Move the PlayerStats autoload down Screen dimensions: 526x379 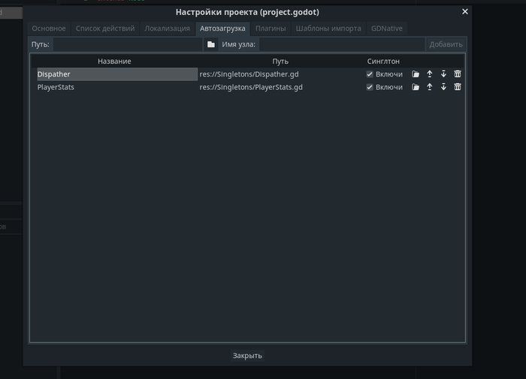(443, 87)
